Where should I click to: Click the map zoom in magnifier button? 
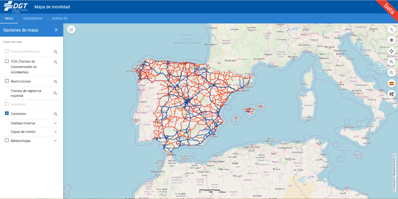[x=391, y=62]
